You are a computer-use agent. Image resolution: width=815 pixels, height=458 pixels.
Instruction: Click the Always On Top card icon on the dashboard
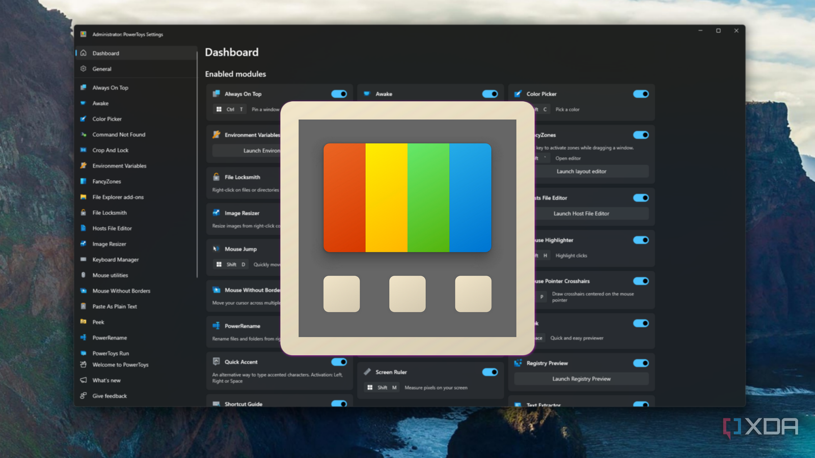216,94
